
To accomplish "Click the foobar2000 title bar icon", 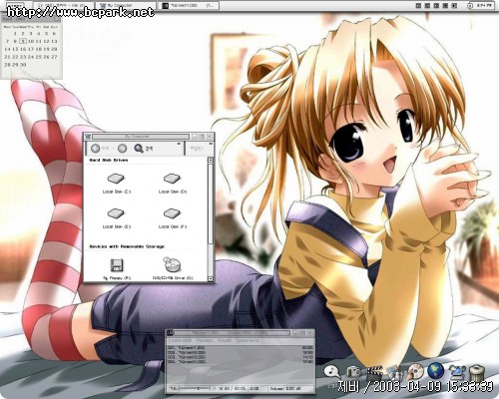I will pos(170,332).
